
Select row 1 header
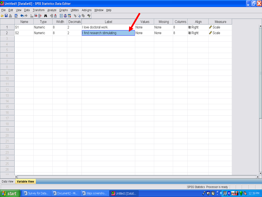7,27
